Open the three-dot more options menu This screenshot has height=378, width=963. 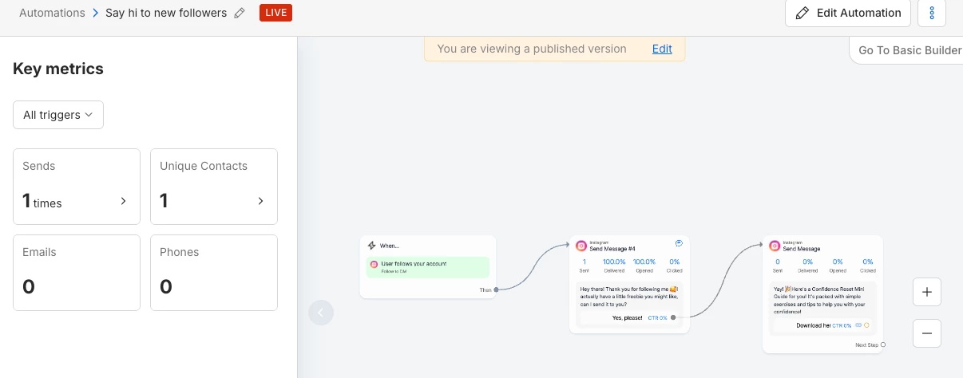pyautogui.click(x=932, y=14)
